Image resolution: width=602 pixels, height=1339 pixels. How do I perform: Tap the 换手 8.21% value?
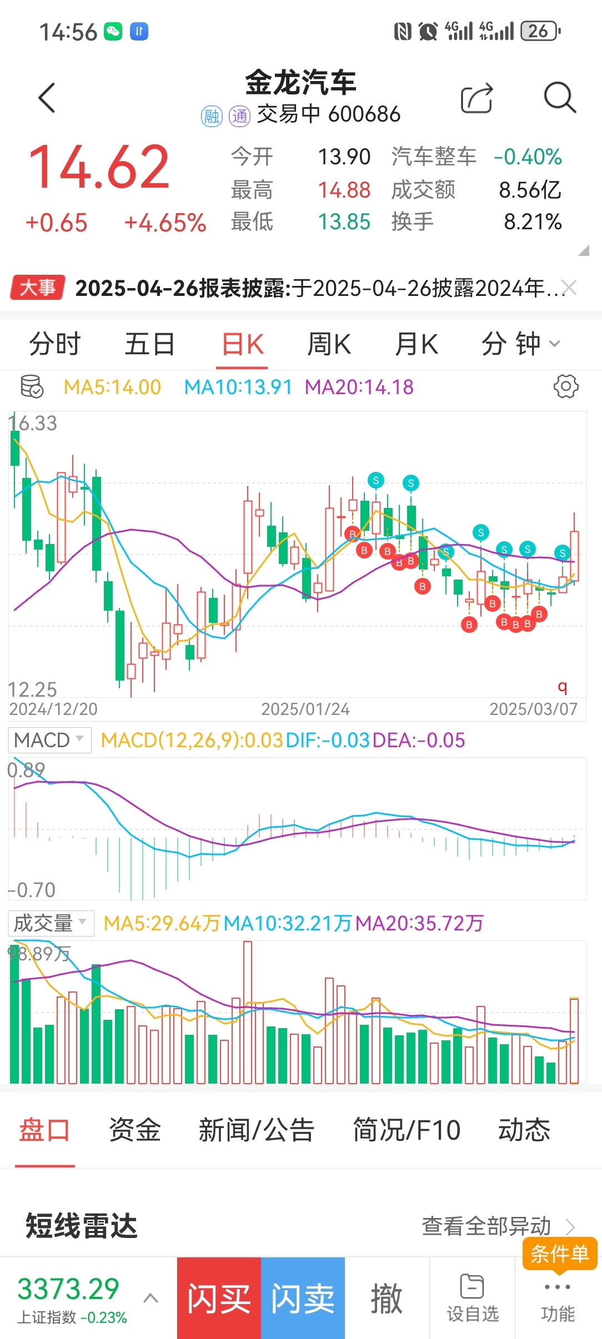click(x=533, y=222)
